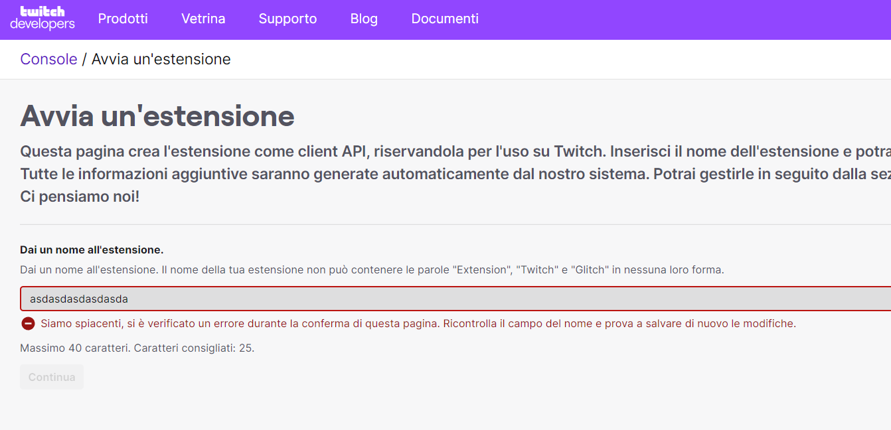891x430 pixels.
Task: Open the Prodotti menu
Action: (123, 19)
